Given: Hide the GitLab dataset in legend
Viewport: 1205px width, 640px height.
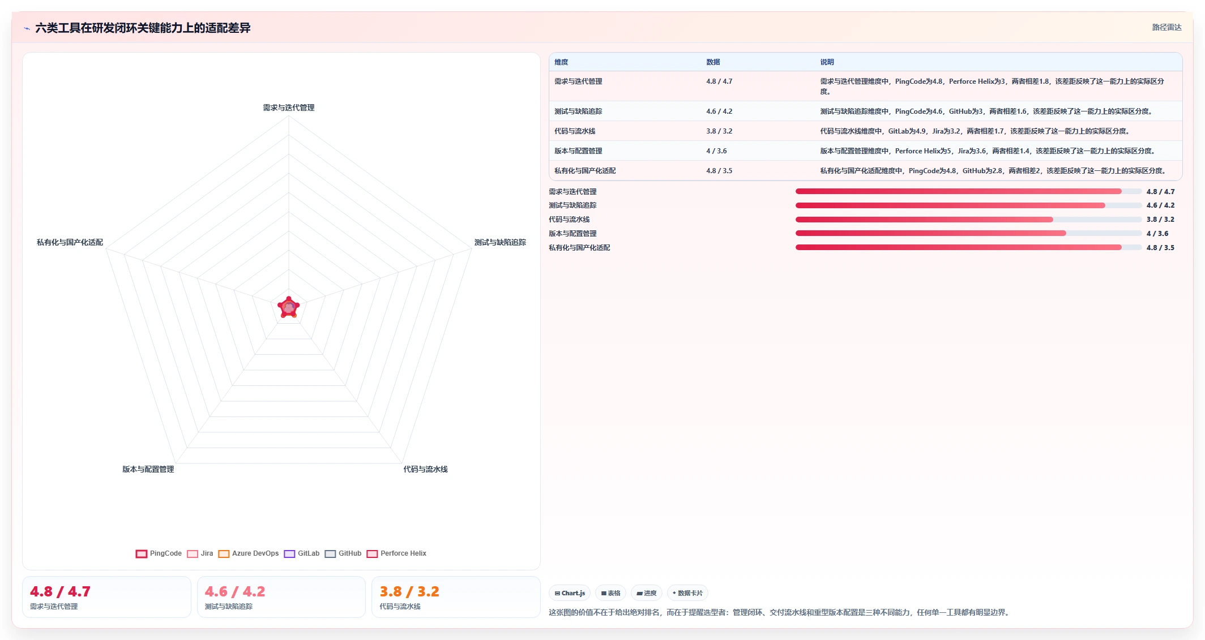Looking at the screenshot, I should tap(301, 553).
